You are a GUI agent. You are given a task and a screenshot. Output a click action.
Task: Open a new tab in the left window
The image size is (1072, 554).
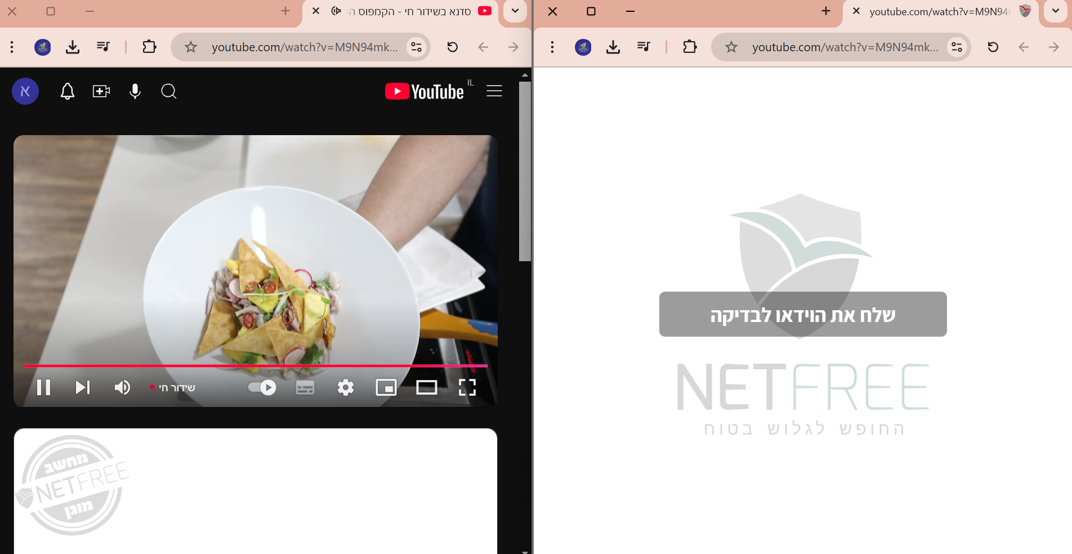point(285,11)
